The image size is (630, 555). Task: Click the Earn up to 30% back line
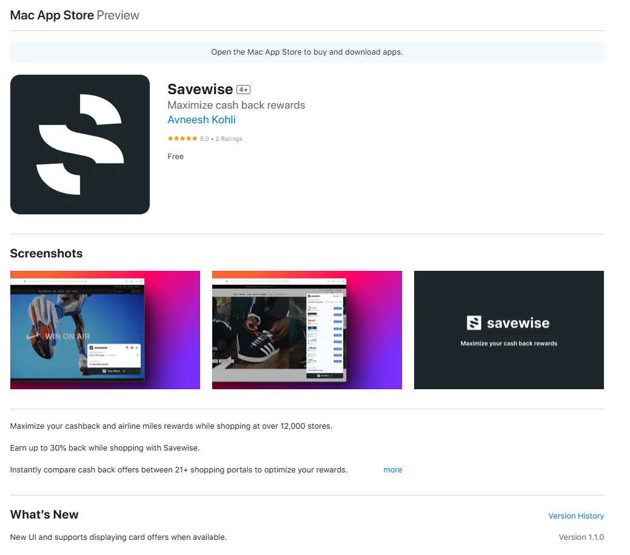click(x=105, y=448)
